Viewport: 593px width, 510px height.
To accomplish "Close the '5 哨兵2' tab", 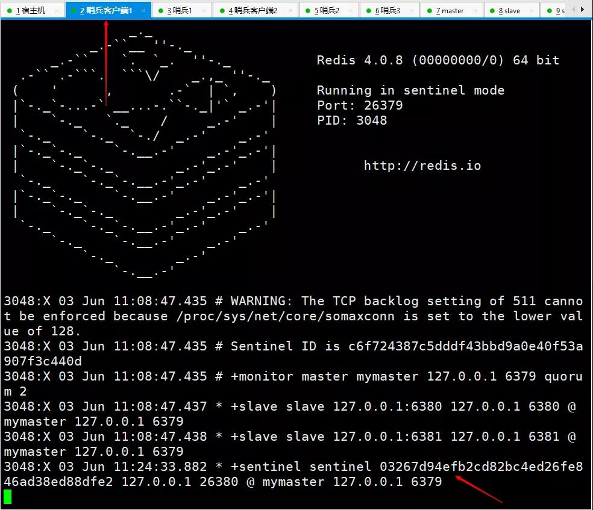I will (x=351, y=11).
